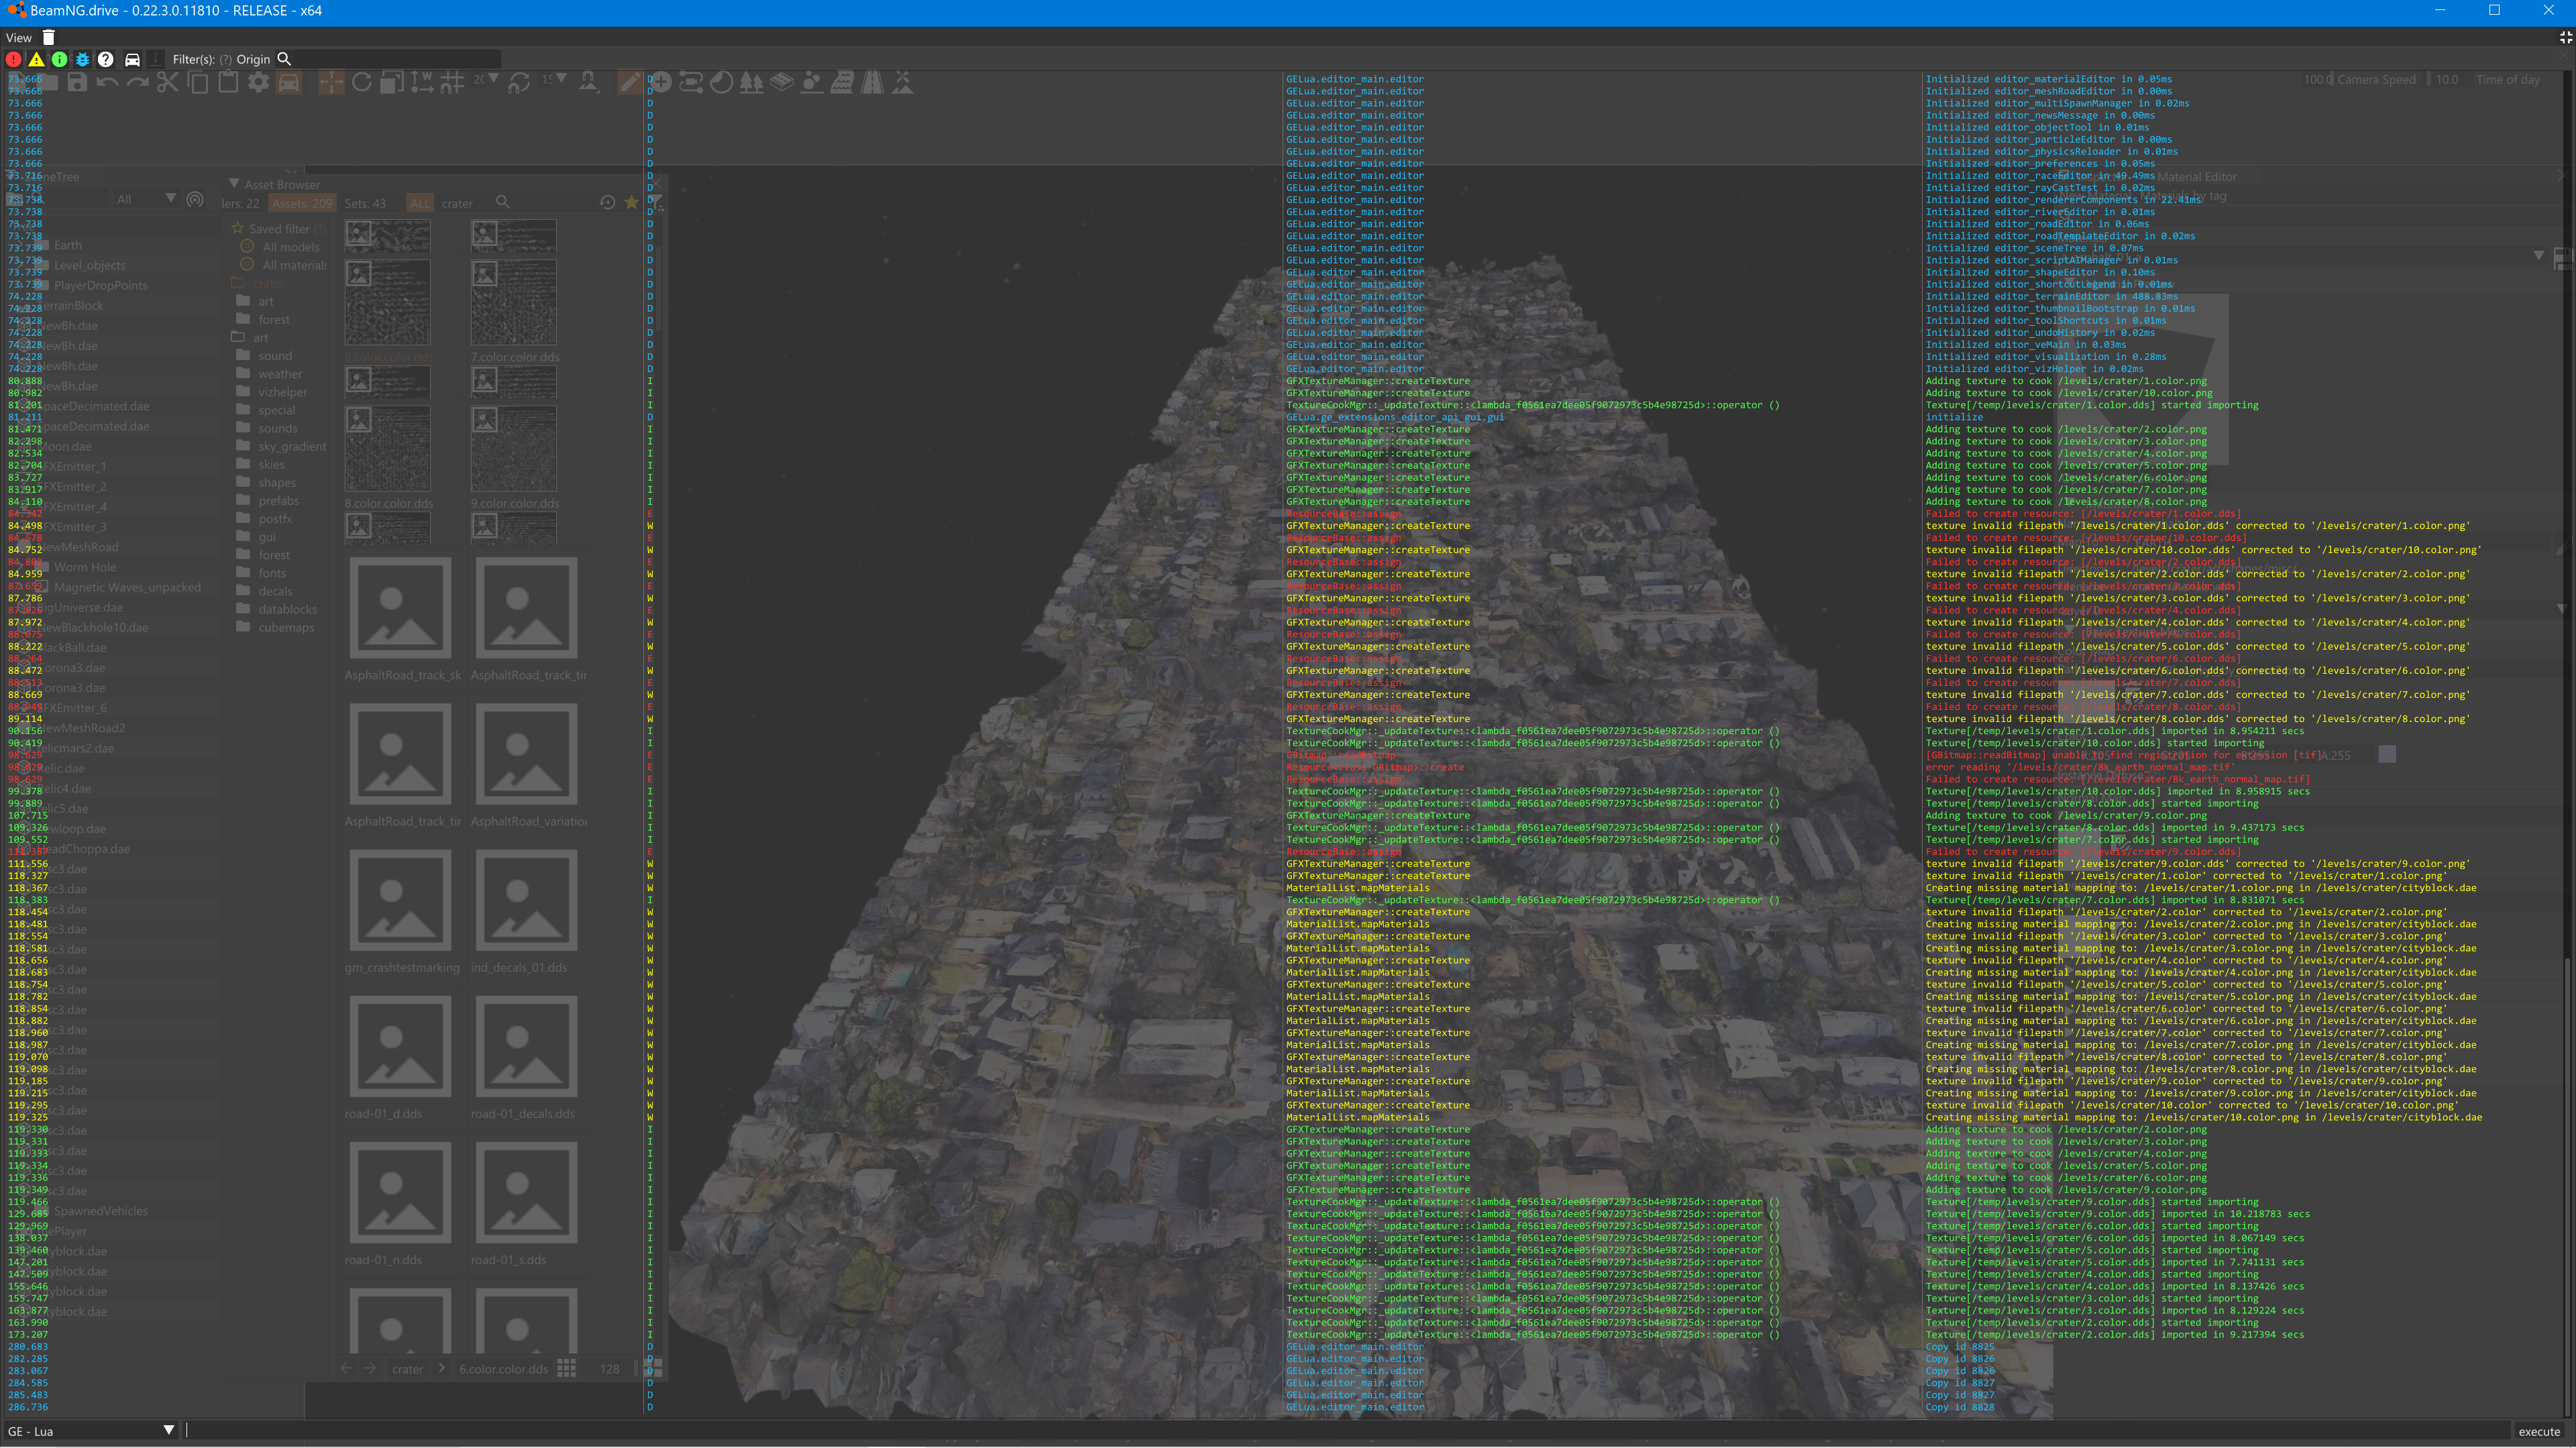Select the Move translate gizmo tool
Screen dimensions: 2576x1448
(x=331, y=83)
